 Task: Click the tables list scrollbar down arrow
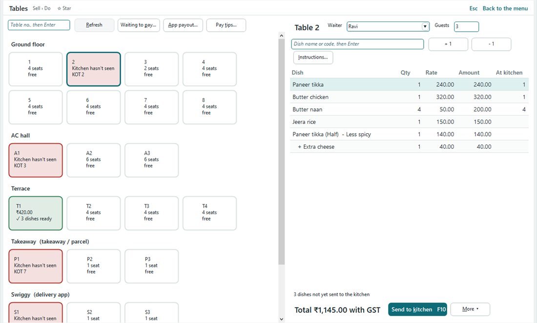tap(282, 319)
